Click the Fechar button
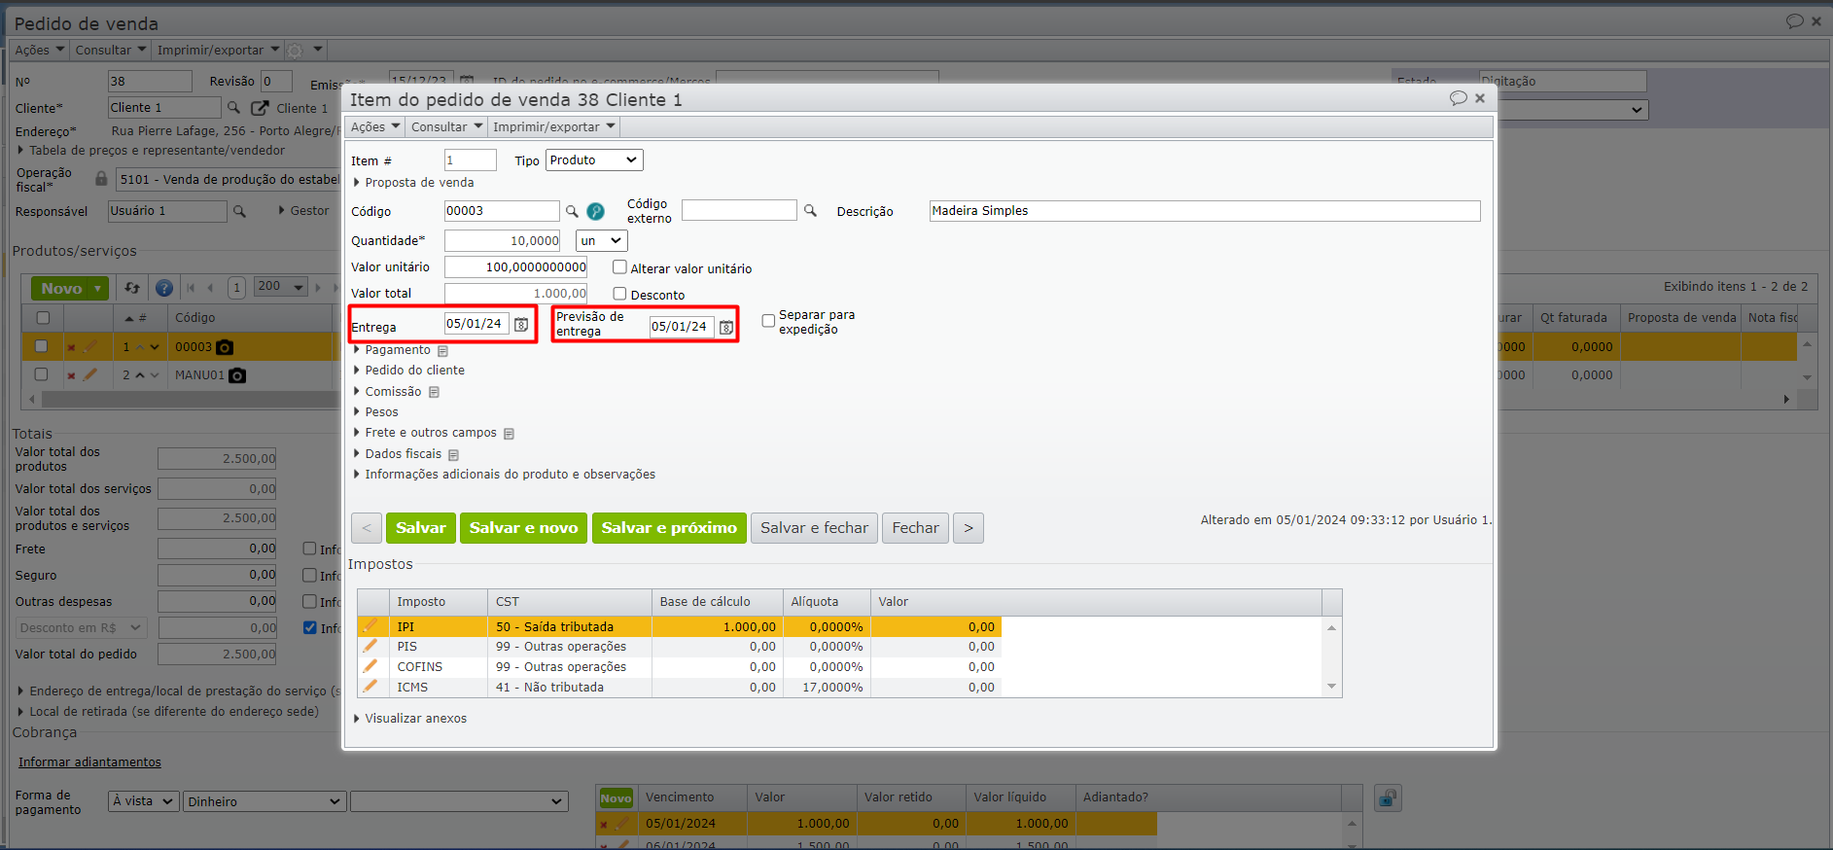The width and height of the screenshot is (1833, 850). (x=915, y=528)
